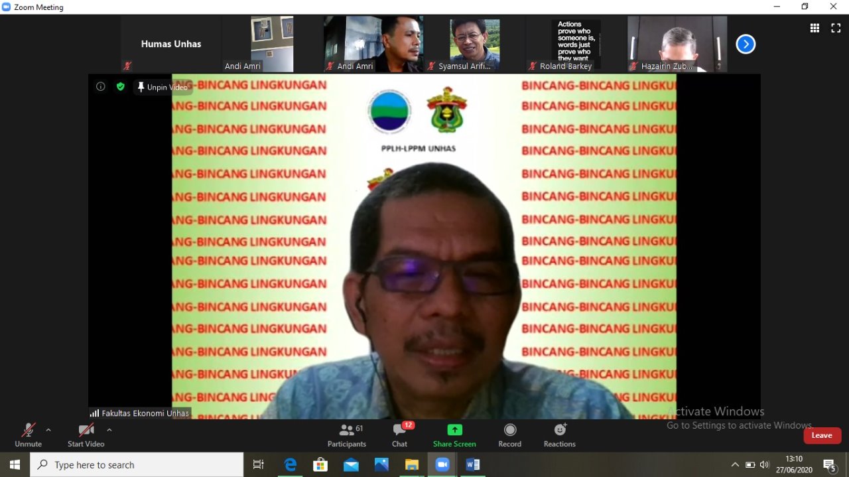Select Syamsul Arifin's video thumbnail

click(474, 44)
